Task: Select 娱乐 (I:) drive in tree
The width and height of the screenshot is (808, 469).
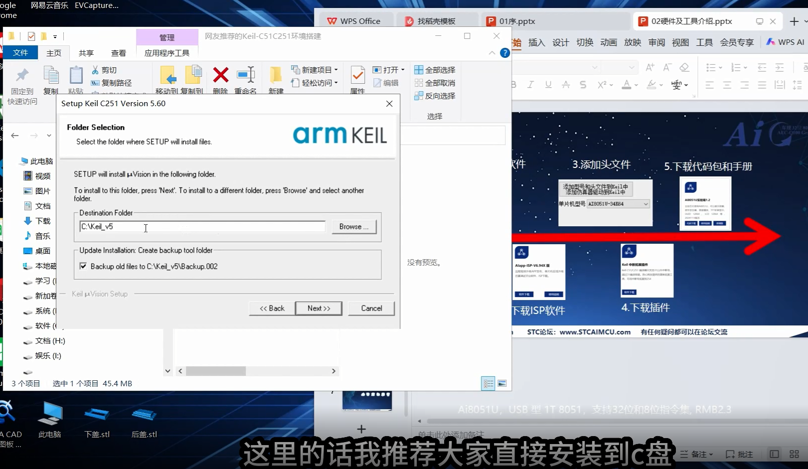Action: [43, 356]
